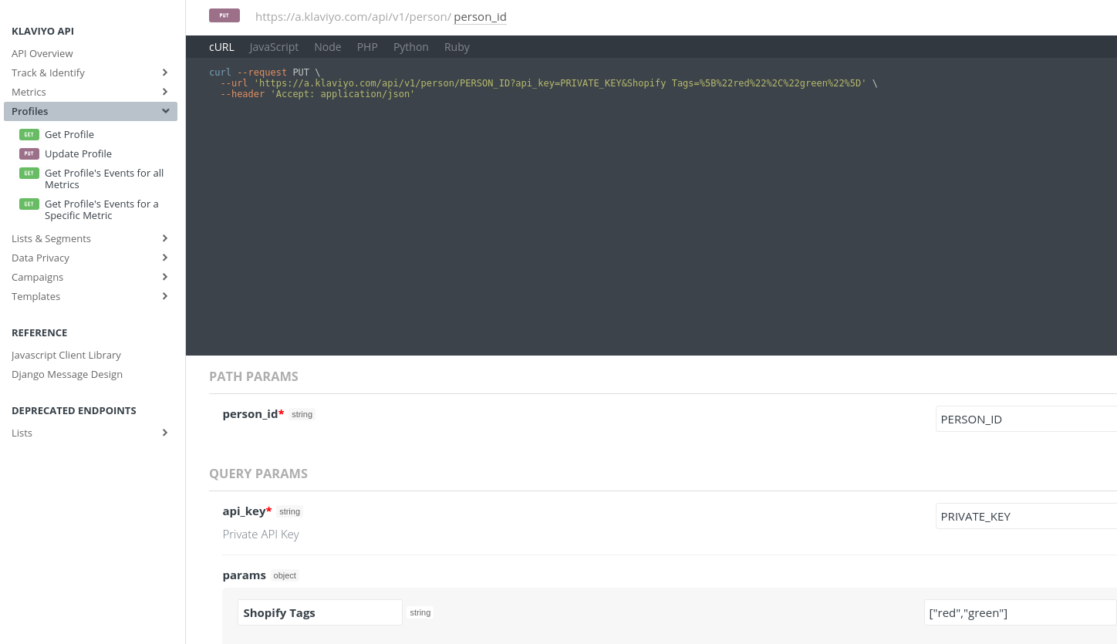Click the PATH PARAMS heading
1117x644 pixels.
254,376
